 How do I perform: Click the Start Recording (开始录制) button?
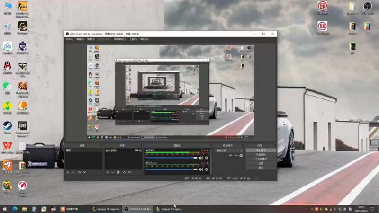click(x=261, y=155)
